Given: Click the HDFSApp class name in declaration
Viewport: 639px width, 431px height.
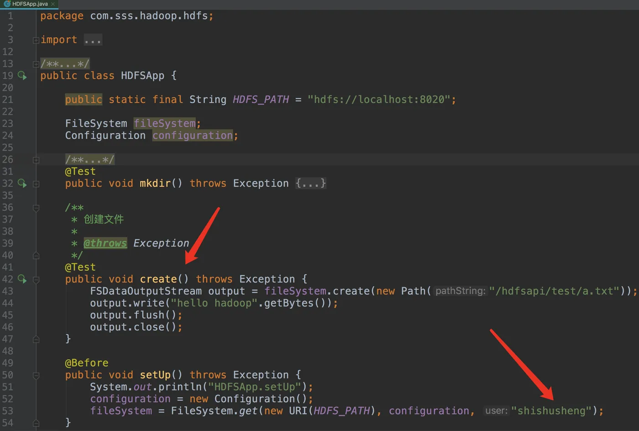Looking at the screenshot, I should click(x=142, y=75).
